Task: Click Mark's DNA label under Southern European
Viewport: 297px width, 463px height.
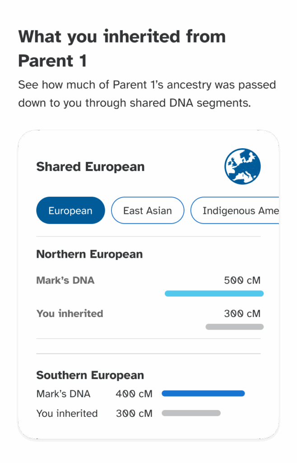Action: tap(63, 394)
